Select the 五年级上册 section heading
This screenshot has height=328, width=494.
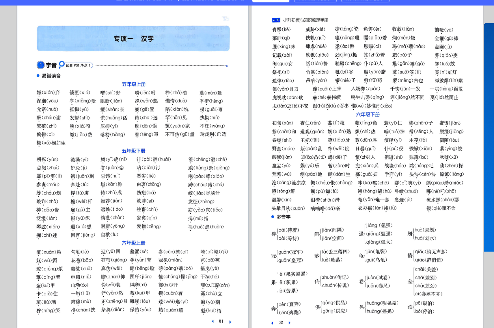tap(134, 84)
